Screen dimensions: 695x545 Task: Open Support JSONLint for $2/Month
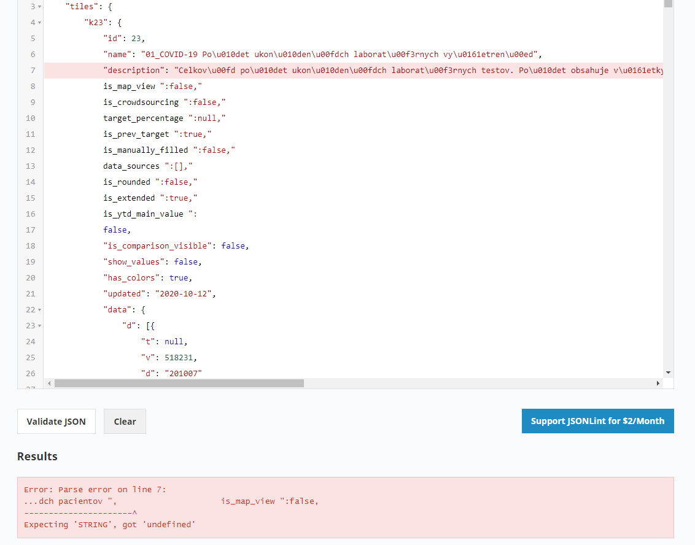[597, 421]
